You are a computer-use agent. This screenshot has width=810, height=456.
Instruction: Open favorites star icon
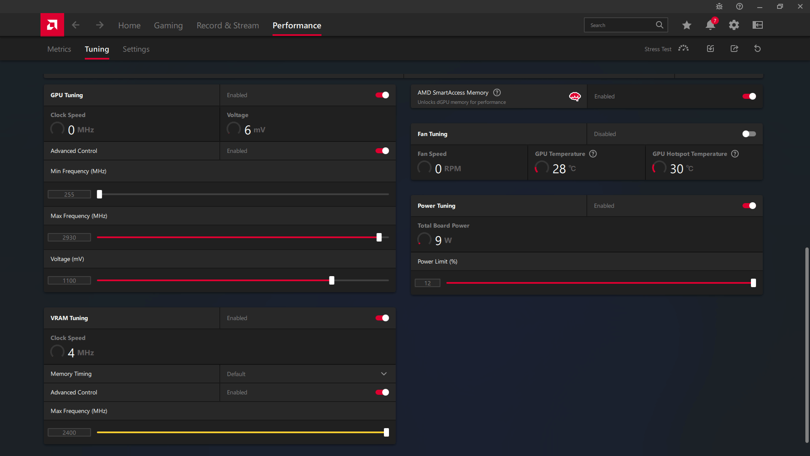pyautogui.click(x=686, y=25)
